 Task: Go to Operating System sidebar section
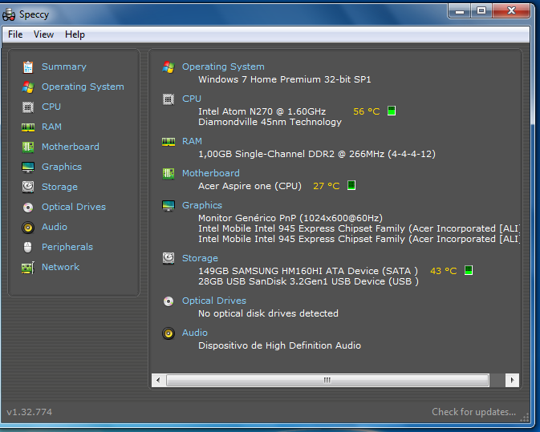(83, 87)
